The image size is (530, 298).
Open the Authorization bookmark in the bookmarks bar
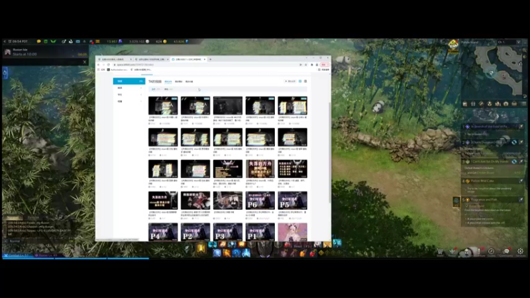coord(117,70)
